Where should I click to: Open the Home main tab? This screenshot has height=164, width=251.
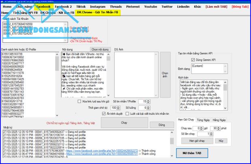point(7,7)
